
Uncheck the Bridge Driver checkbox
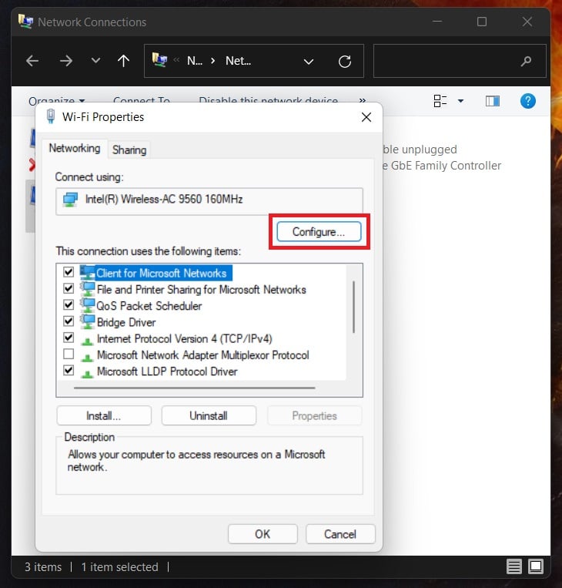[69, 321]
